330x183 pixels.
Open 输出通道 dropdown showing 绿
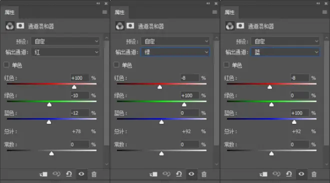[175, 52]
